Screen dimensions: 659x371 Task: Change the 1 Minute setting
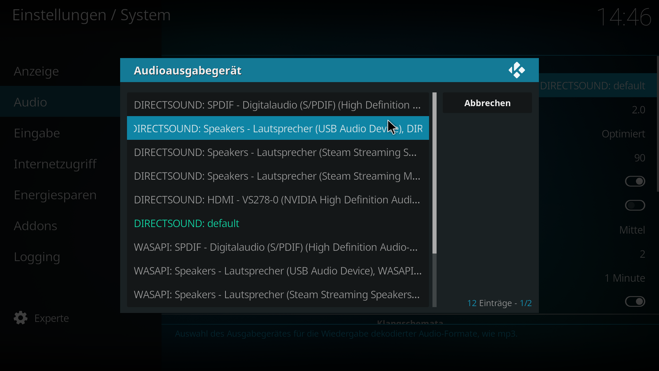[x=625, y=278]
